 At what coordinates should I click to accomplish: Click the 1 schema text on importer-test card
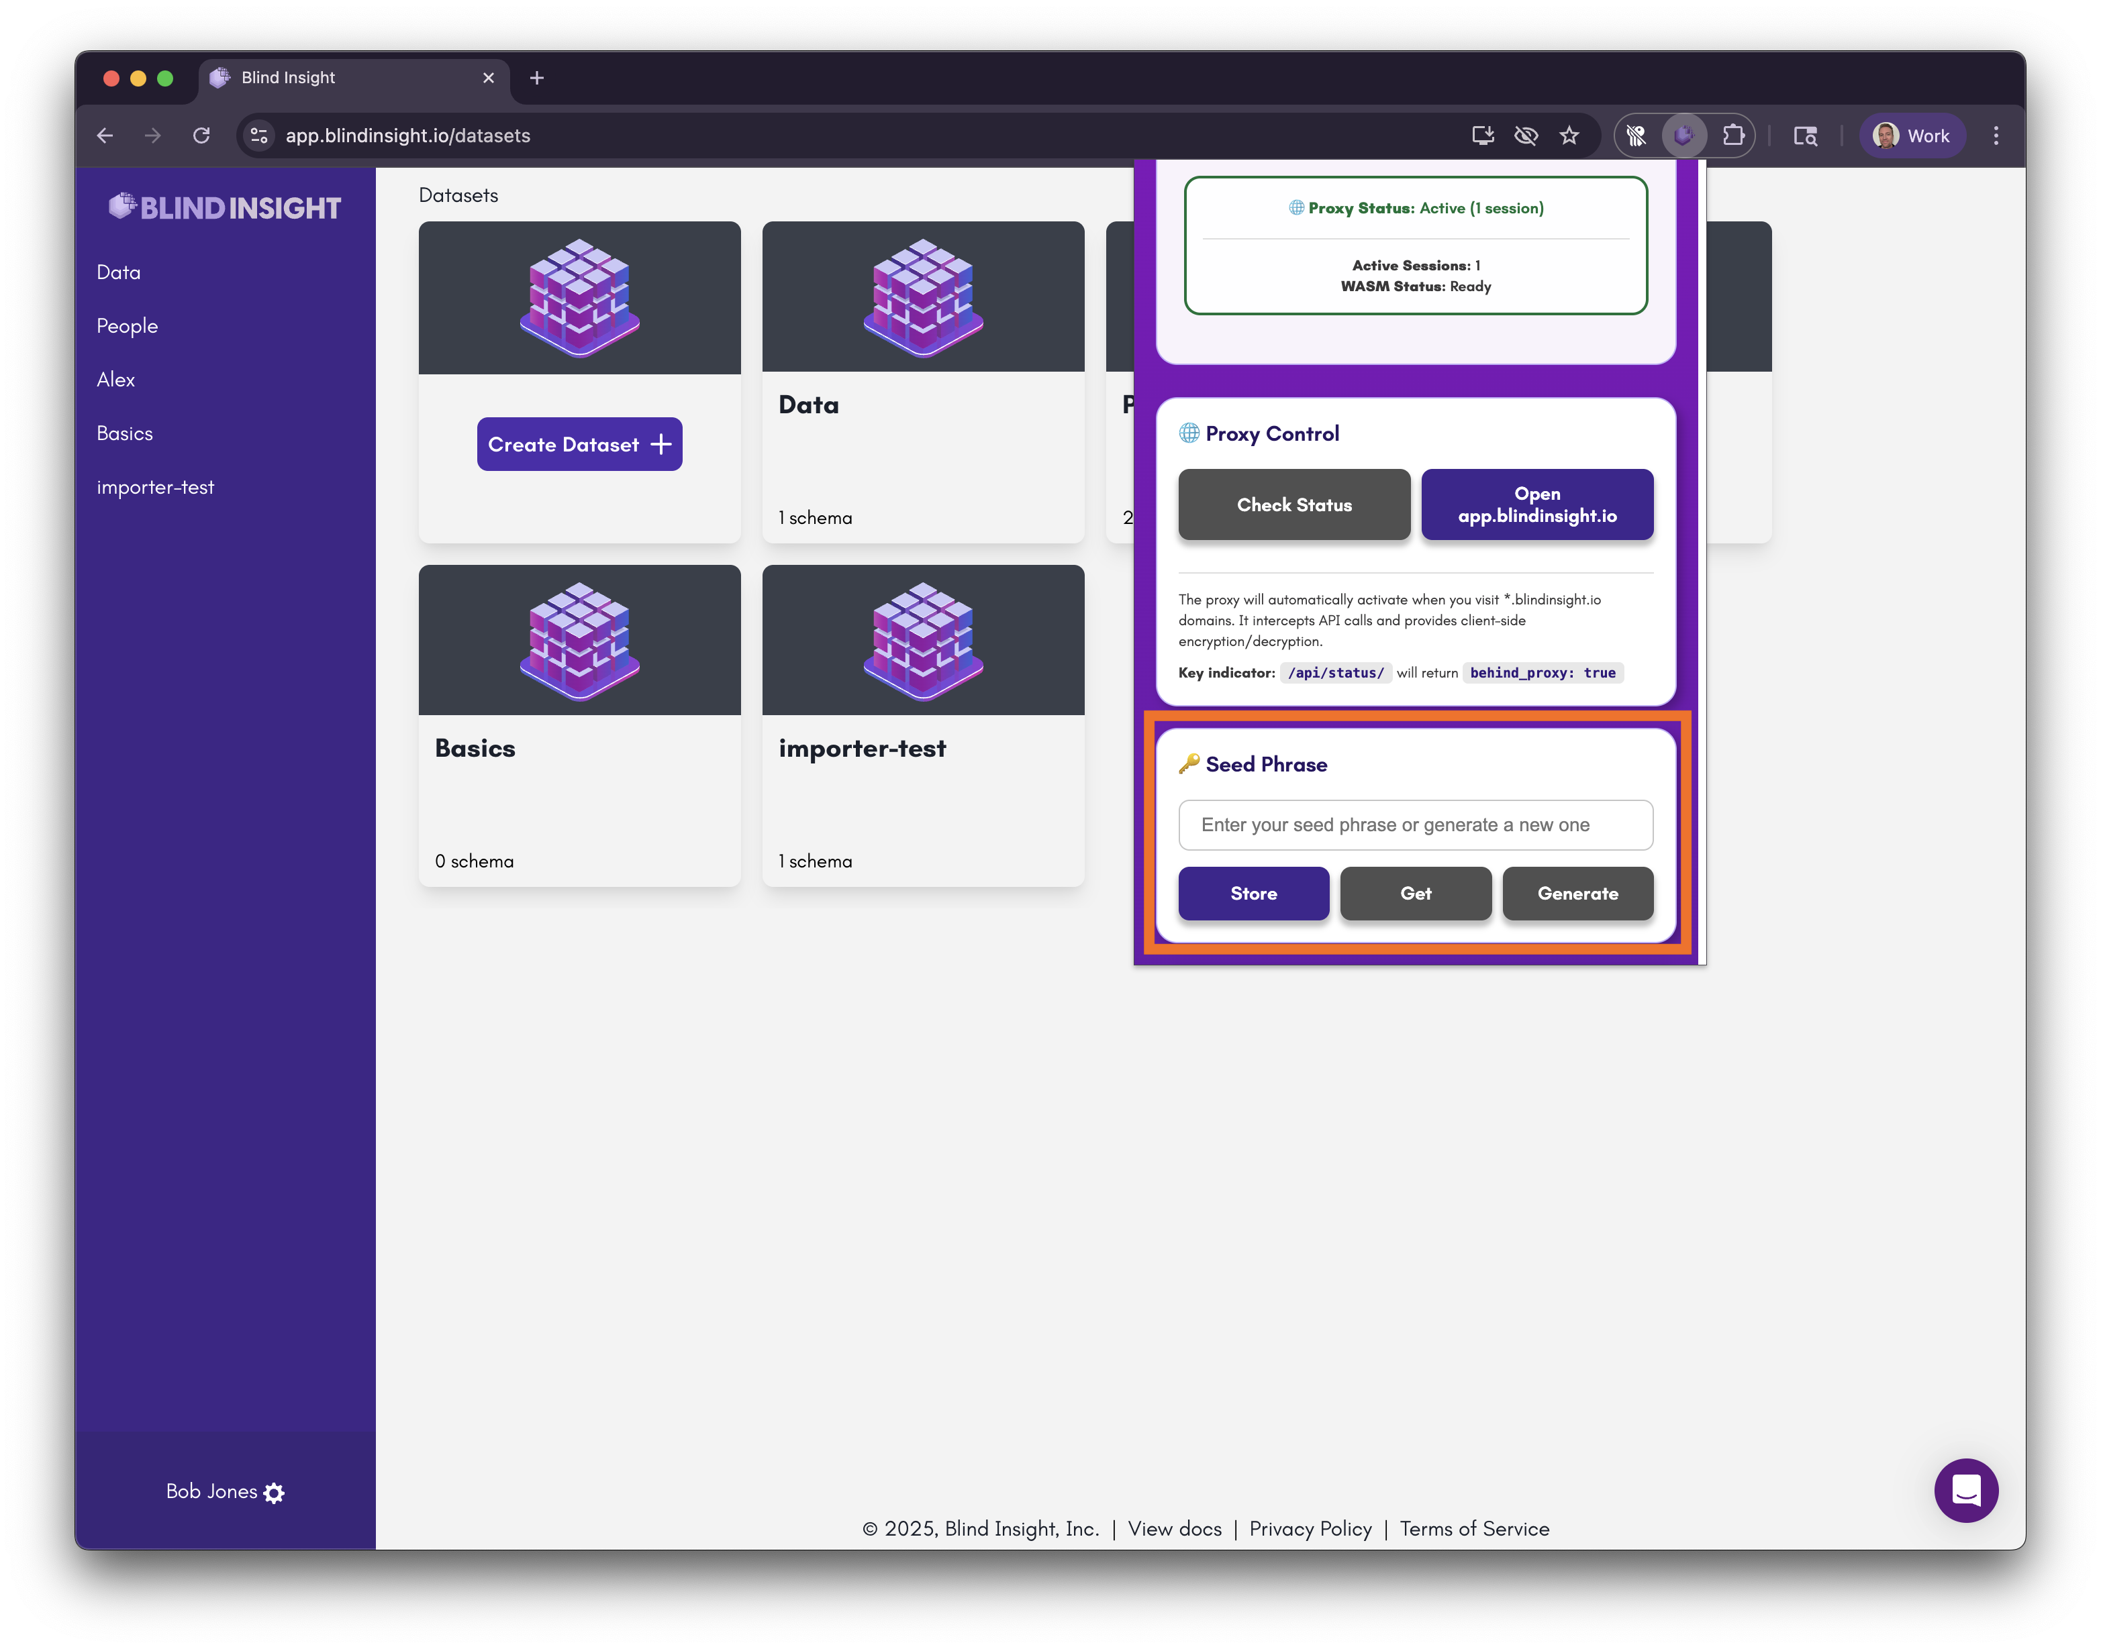point(816,861)
